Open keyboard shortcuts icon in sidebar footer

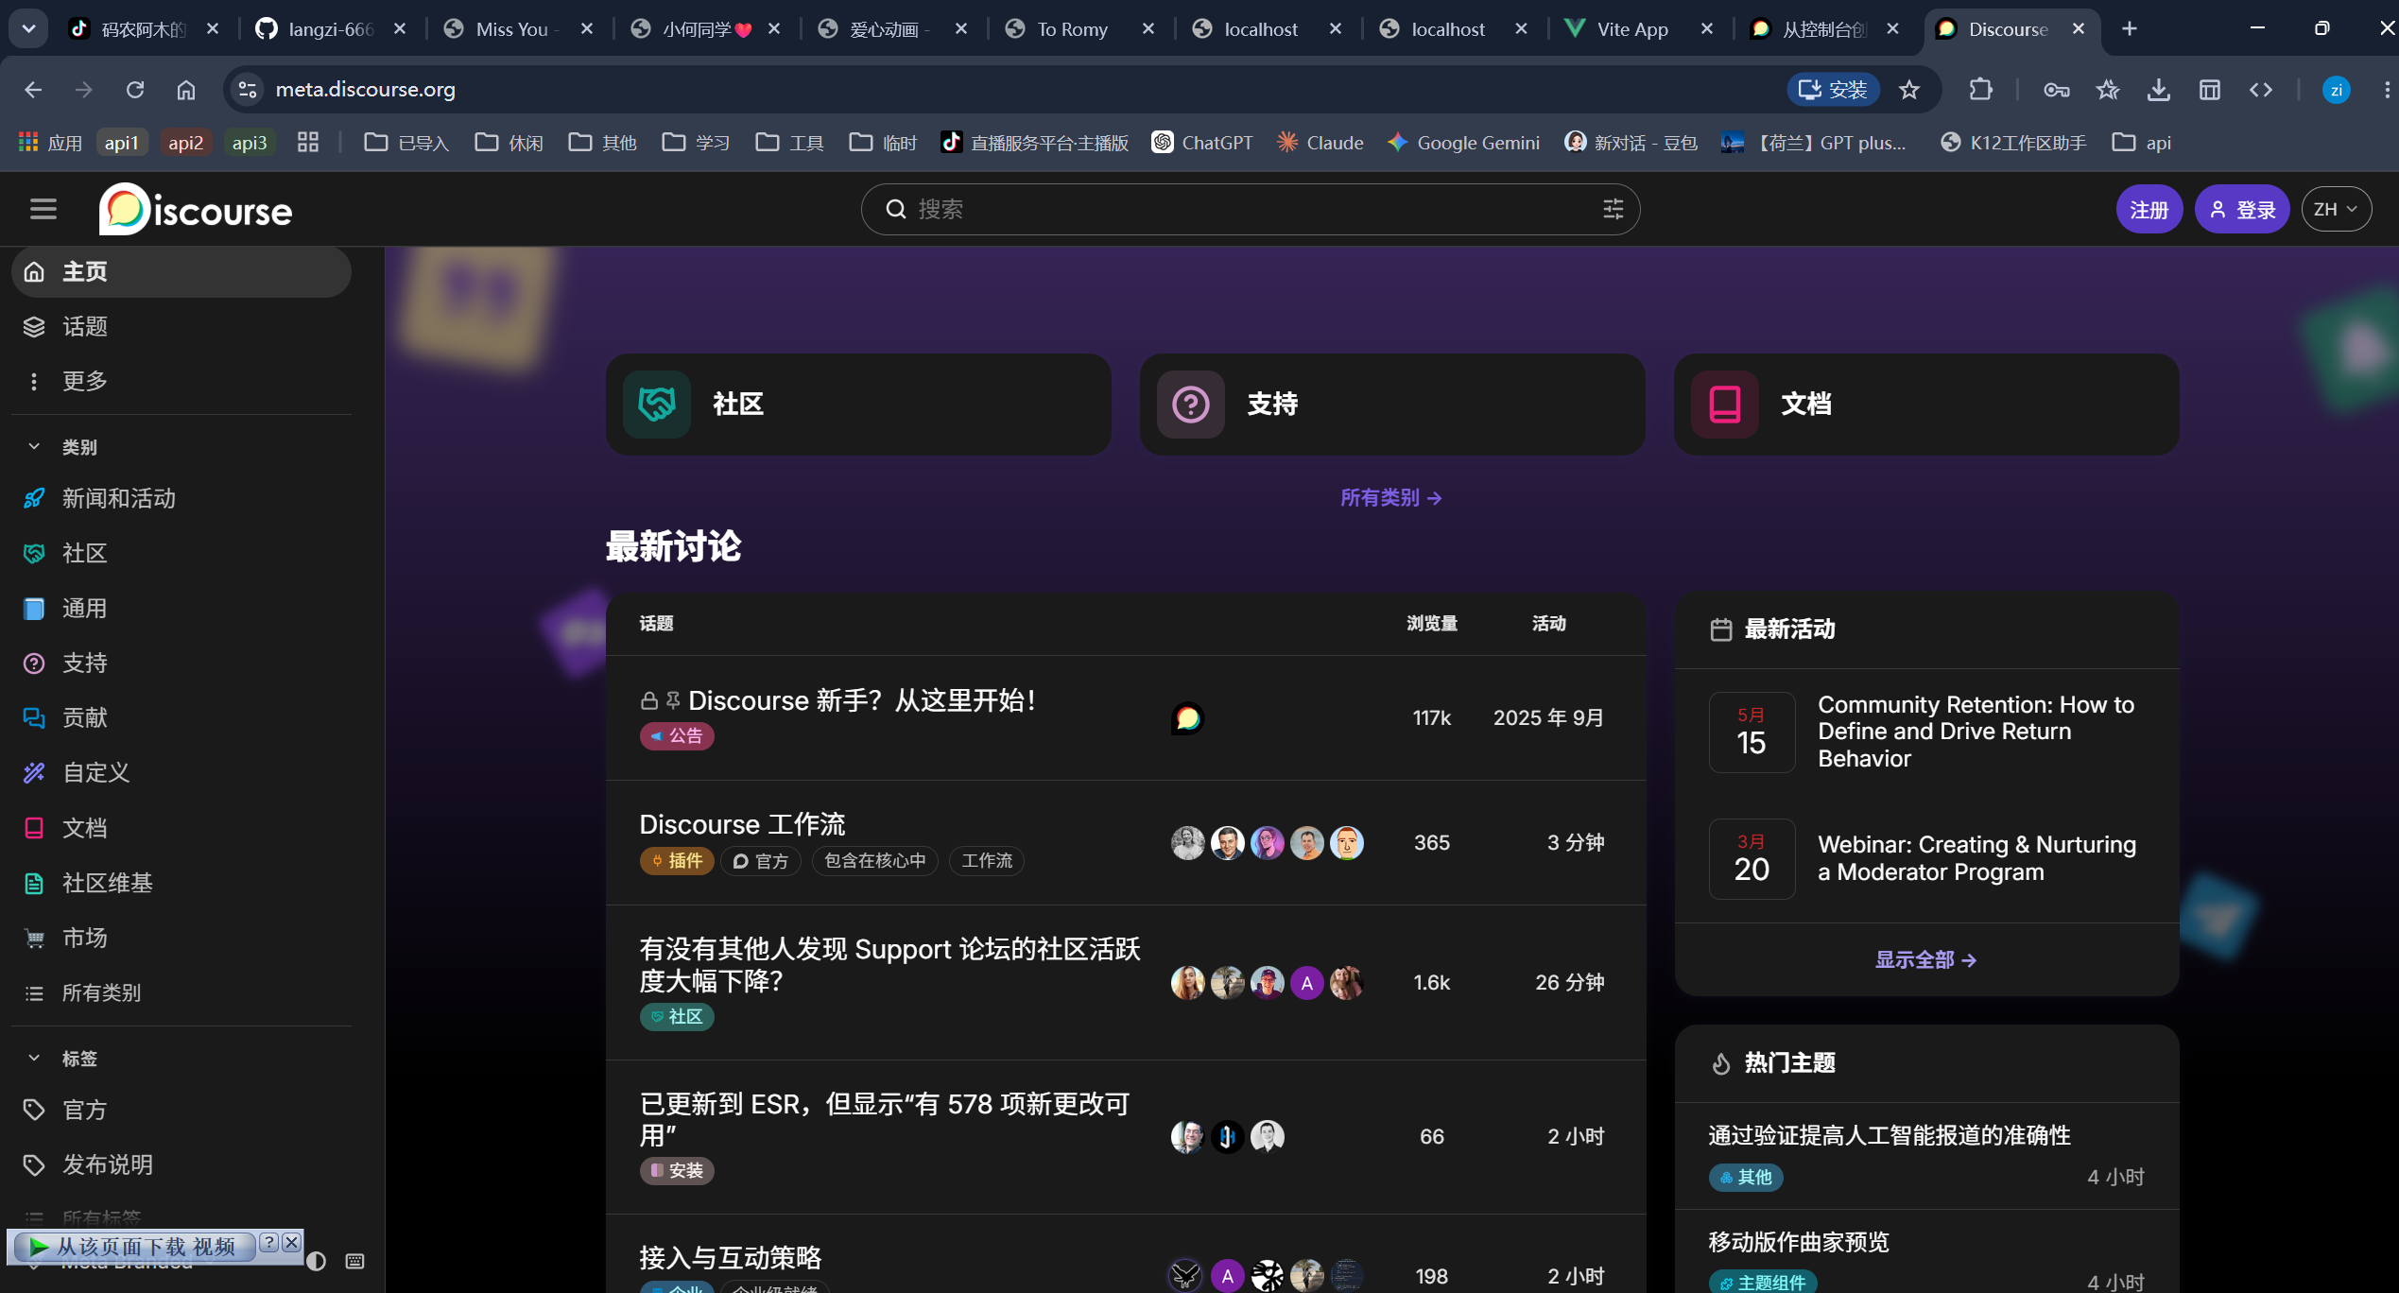354,1261
